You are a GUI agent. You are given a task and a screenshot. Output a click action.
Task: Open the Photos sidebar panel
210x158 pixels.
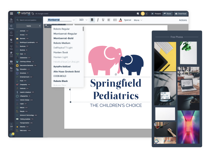pos(11,34)
